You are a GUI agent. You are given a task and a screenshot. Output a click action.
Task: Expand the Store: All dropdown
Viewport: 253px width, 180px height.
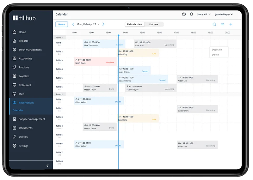203,14
